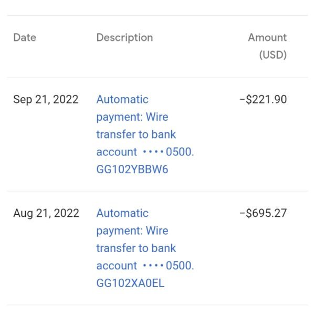Open transaction reference GG102XA0EL link
The image size is (315, 315).
click(x=130, y=283)
